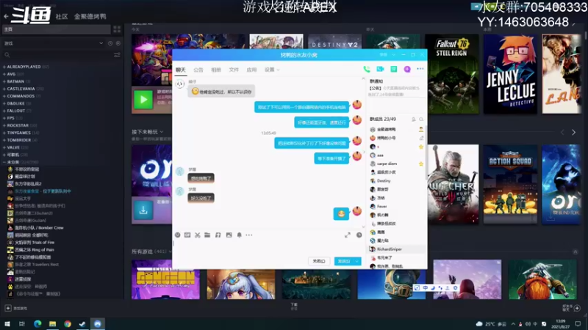Screen dimensions: 588x330
Task: Open The Witcher 3 game thumbnail
Action: click(x=453, y=184)
